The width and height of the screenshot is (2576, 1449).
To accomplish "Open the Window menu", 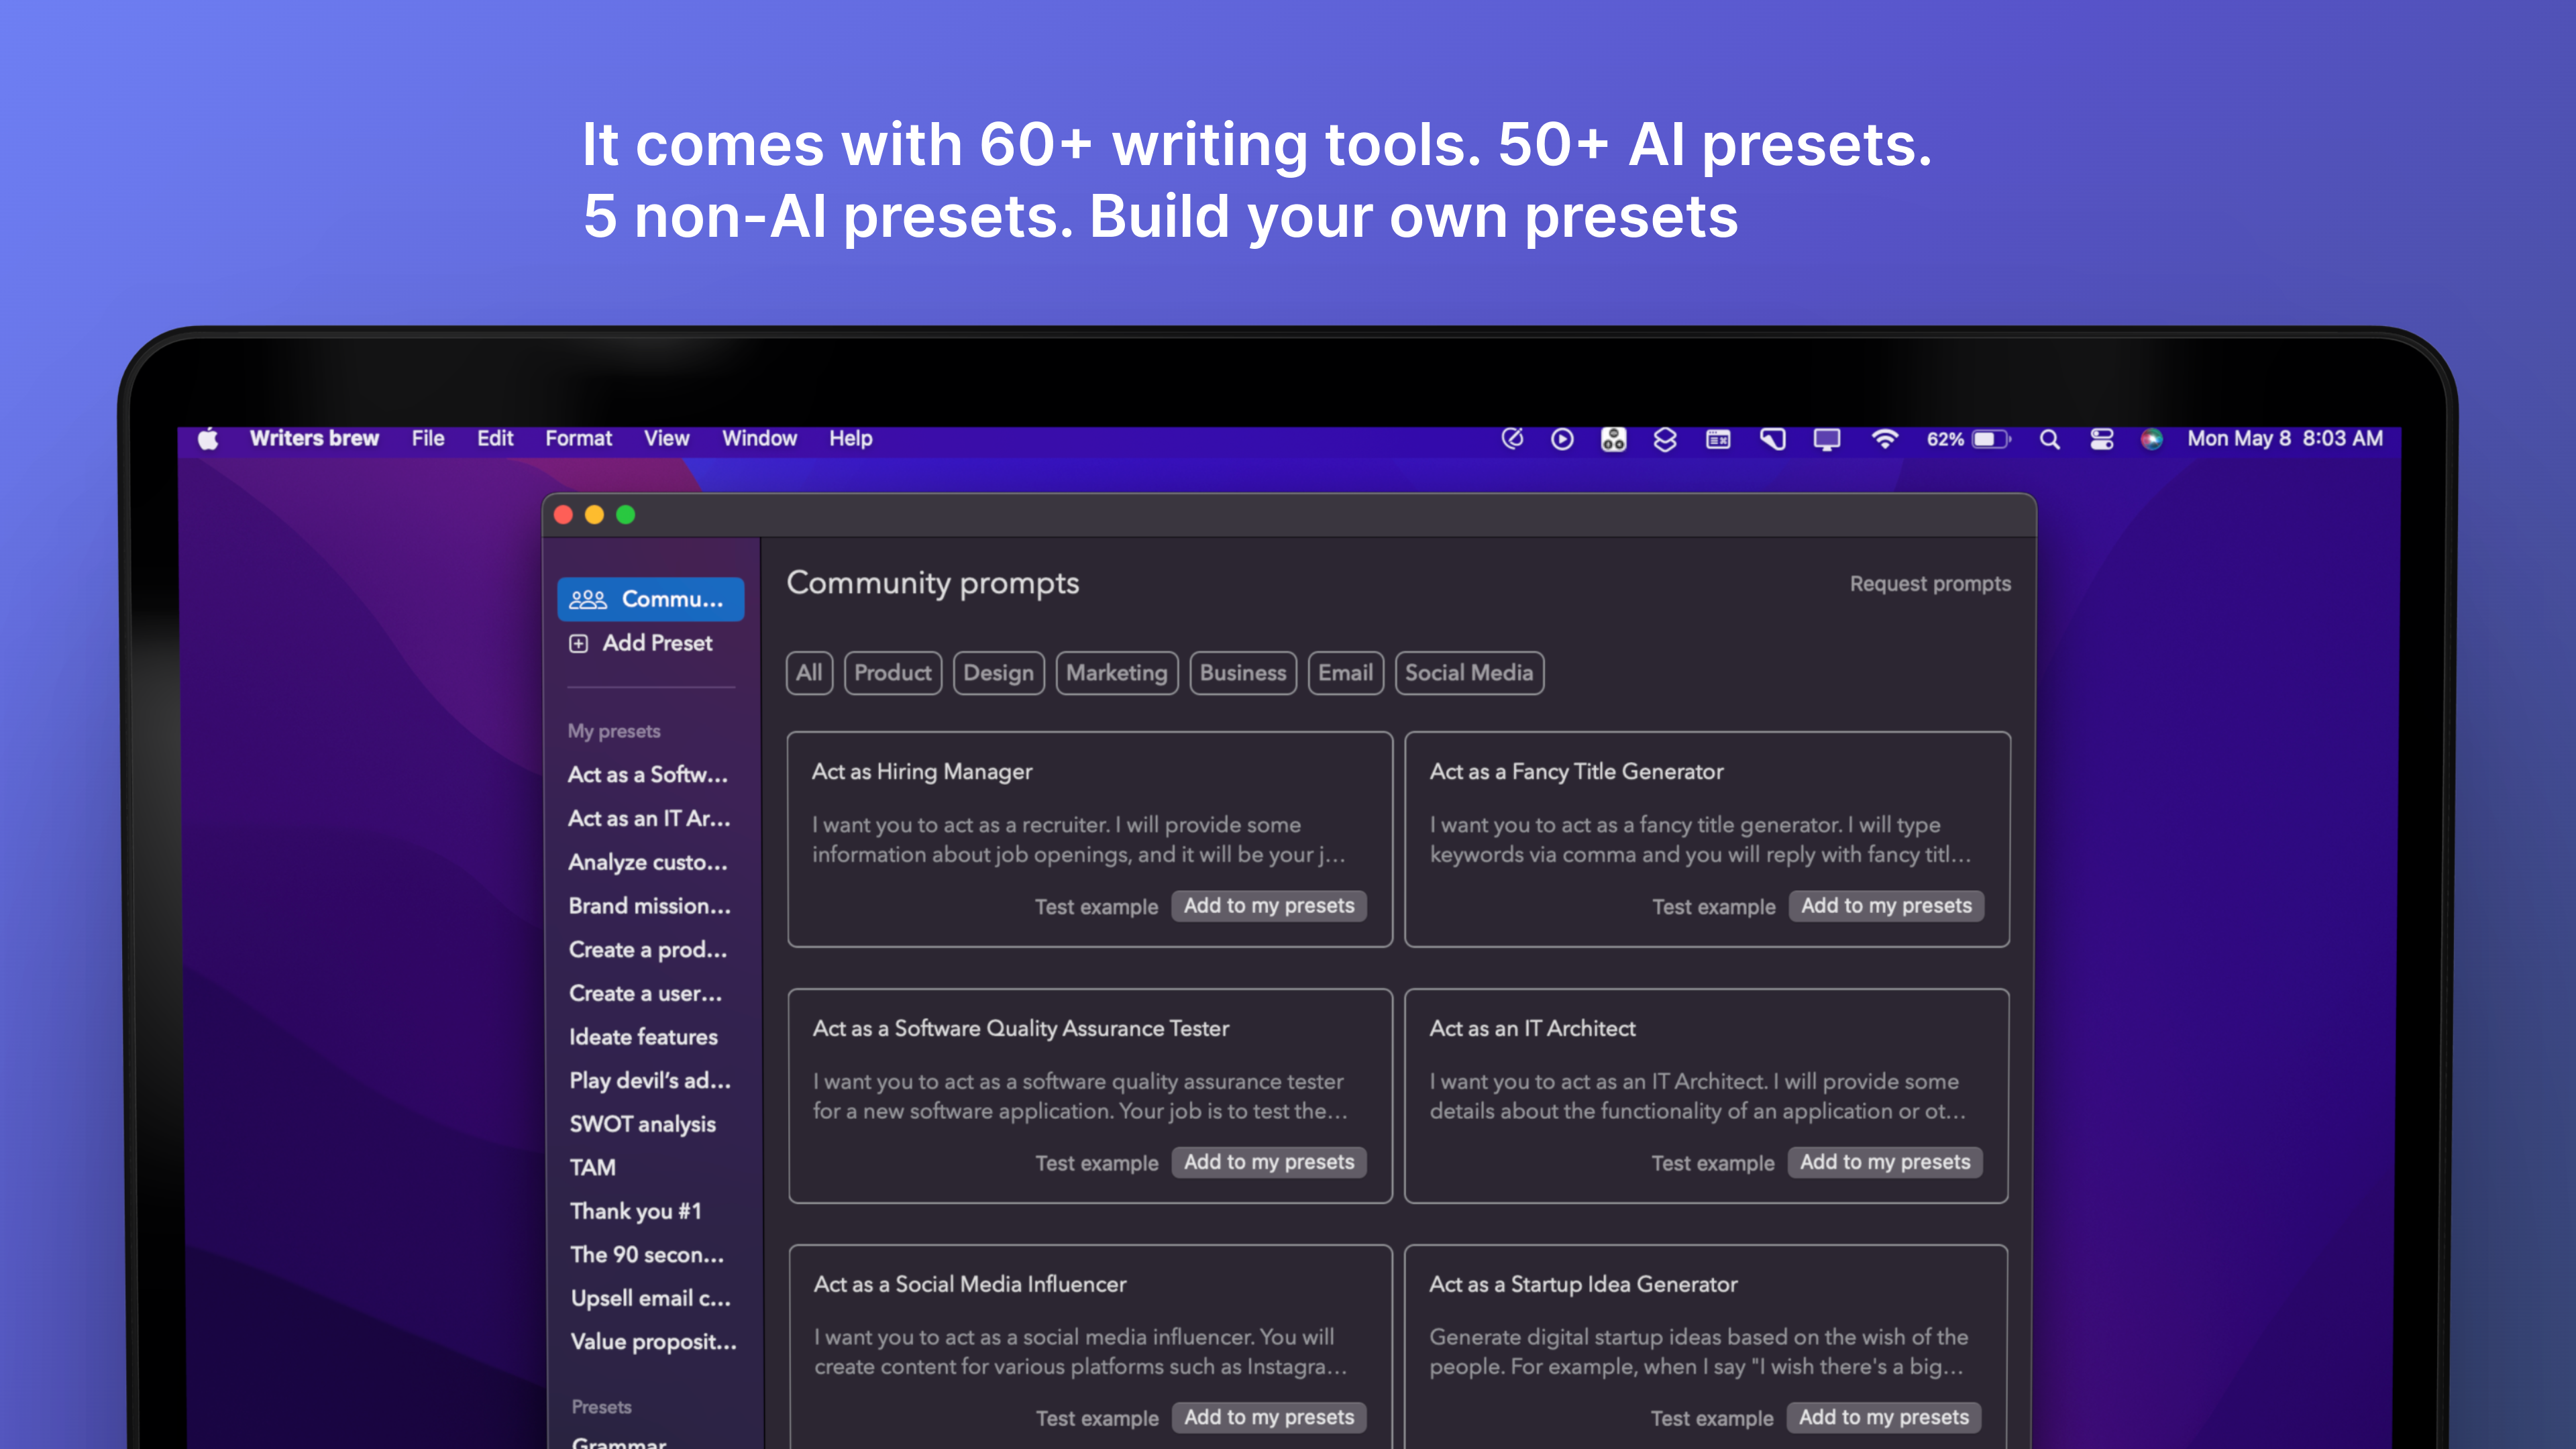I will click(x=759, y=438).
